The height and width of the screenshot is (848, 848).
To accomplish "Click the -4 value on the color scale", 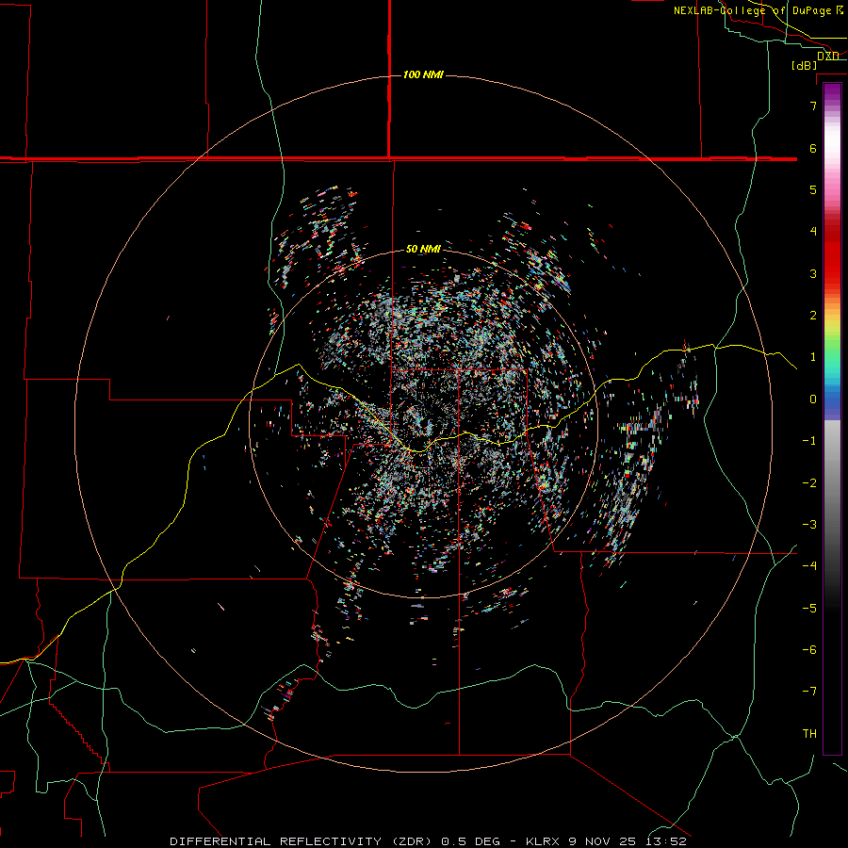I will [809, 565].
